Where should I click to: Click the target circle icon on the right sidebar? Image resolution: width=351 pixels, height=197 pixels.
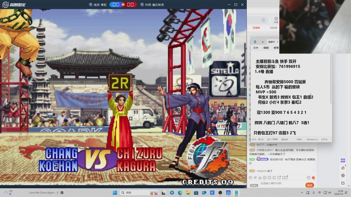[x=343, y=176]
